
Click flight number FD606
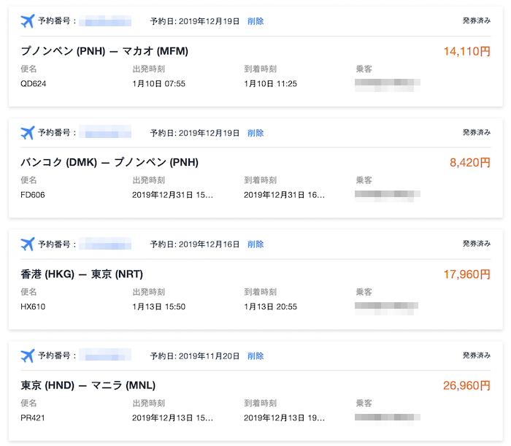click(33, 195)
